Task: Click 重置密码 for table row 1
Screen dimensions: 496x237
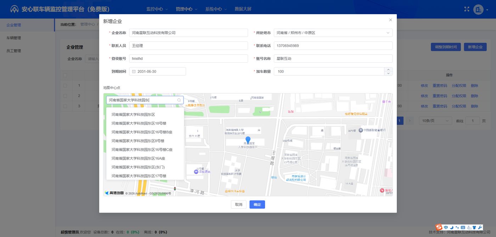Action: coord(440,86)
